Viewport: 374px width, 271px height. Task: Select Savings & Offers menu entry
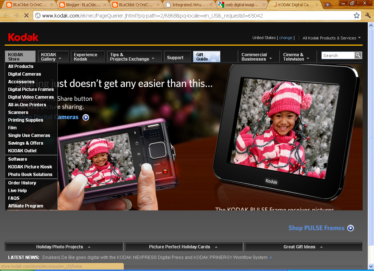tap(26, 143)
